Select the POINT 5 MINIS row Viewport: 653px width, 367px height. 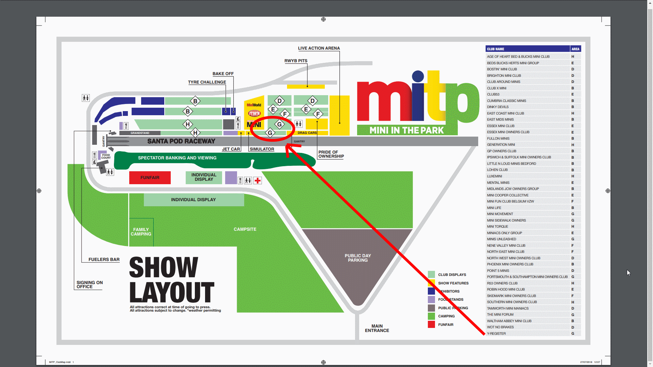pyautogui.click(x=533, y=271)
